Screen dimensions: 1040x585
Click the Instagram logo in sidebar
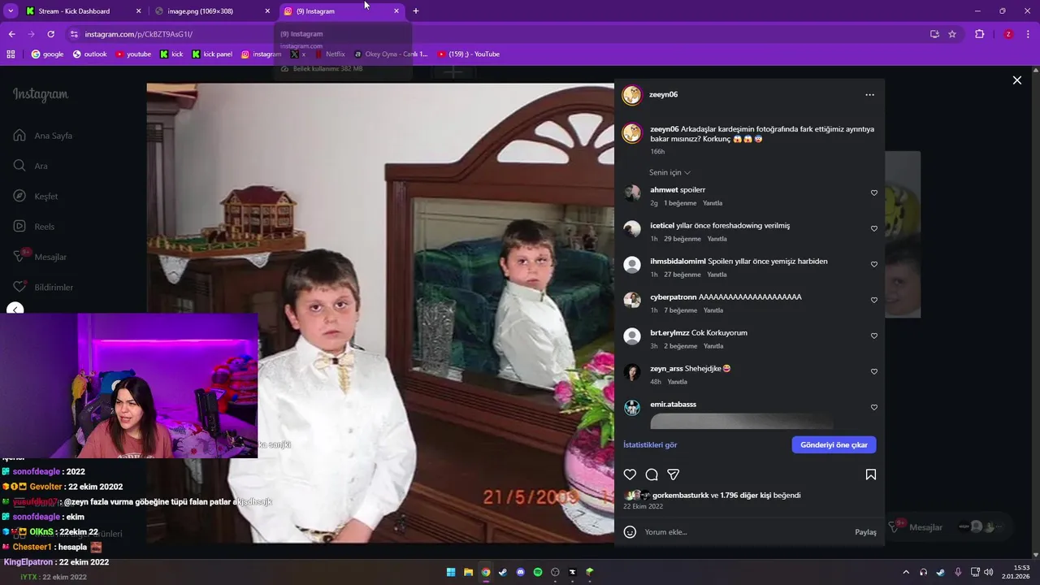[41, 94]
